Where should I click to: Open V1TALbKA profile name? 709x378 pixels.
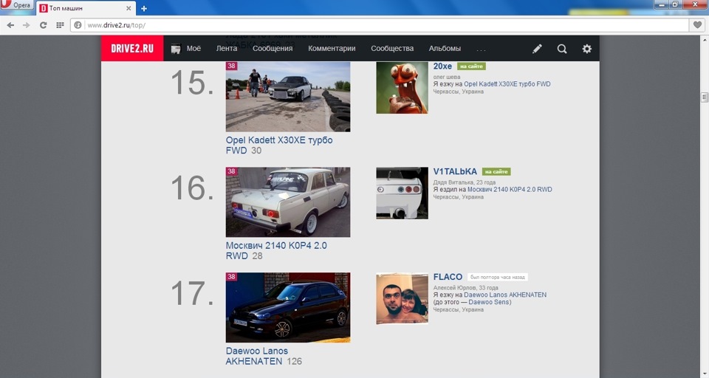[455, 171]
